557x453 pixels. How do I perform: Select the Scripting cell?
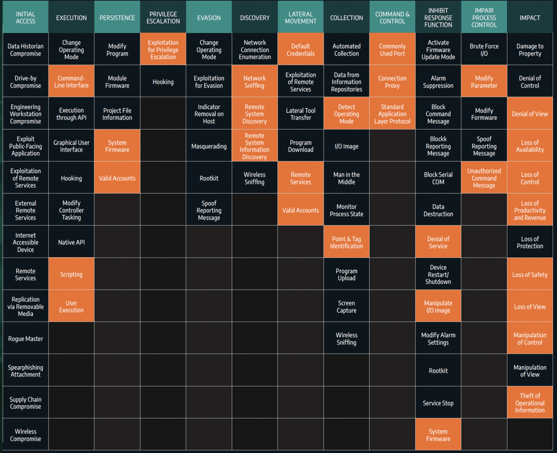pyautogui.click(x=71, y=274)
